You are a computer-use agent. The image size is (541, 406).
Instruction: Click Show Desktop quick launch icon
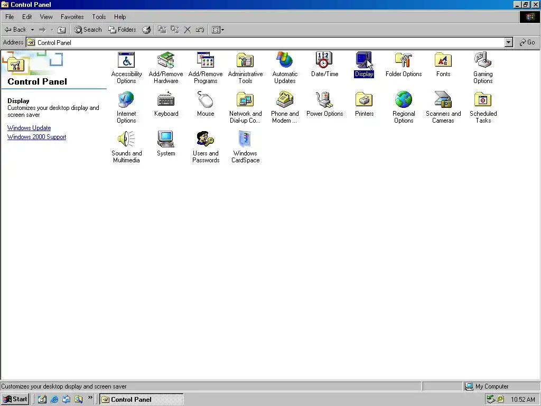click(42, 400)
